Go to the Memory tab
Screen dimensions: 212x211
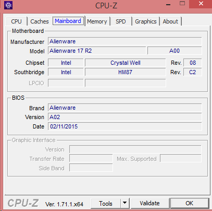point(97,21)
